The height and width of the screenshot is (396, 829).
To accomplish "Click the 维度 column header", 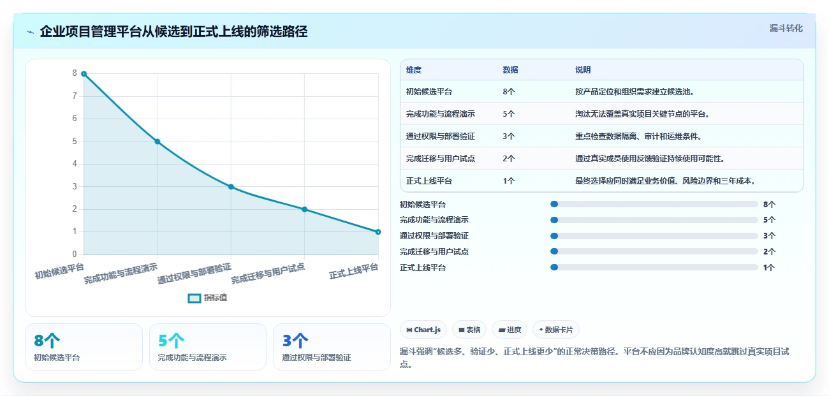I will pyautogui.click(x=414, y=70).
